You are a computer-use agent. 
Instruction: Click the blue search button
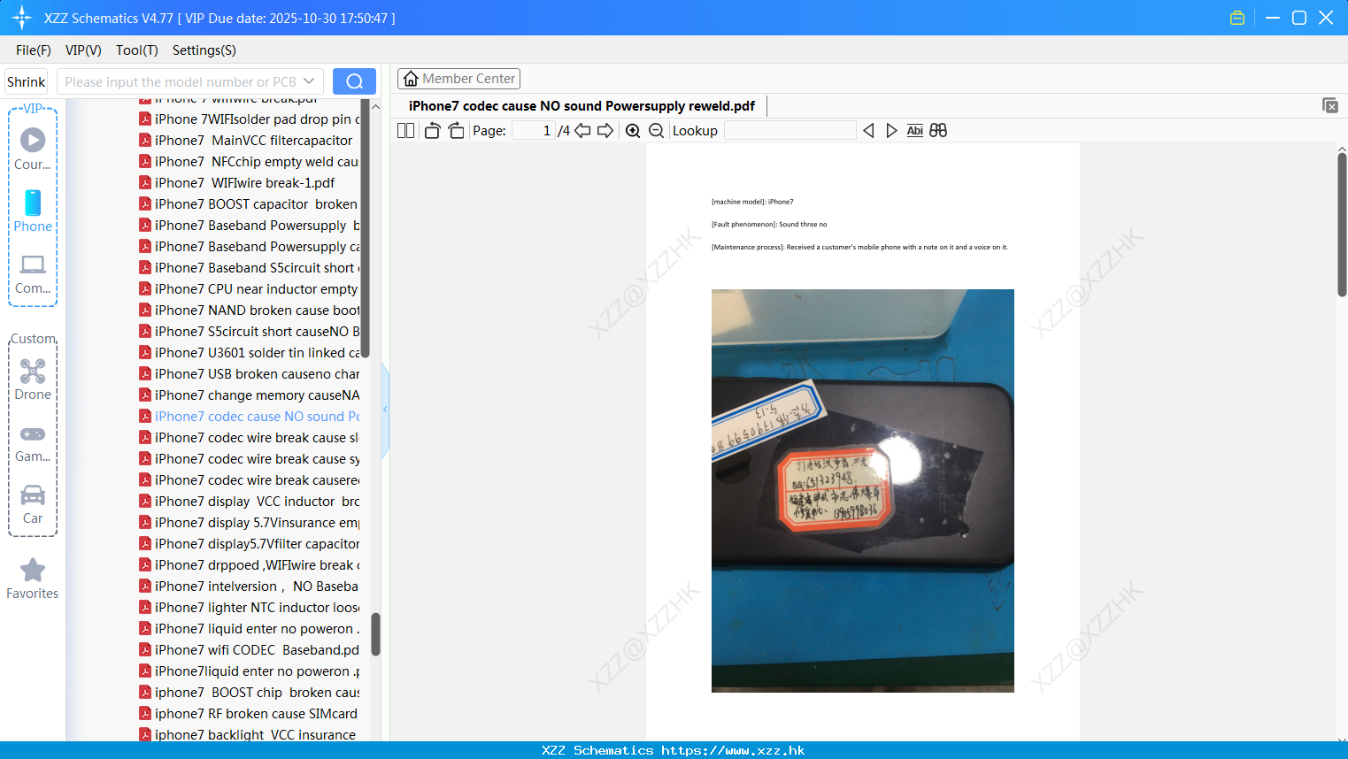click(354, 81)
